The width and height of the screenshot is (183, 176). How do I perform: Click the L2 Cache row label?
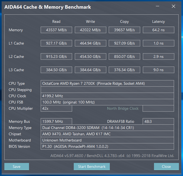16,56
